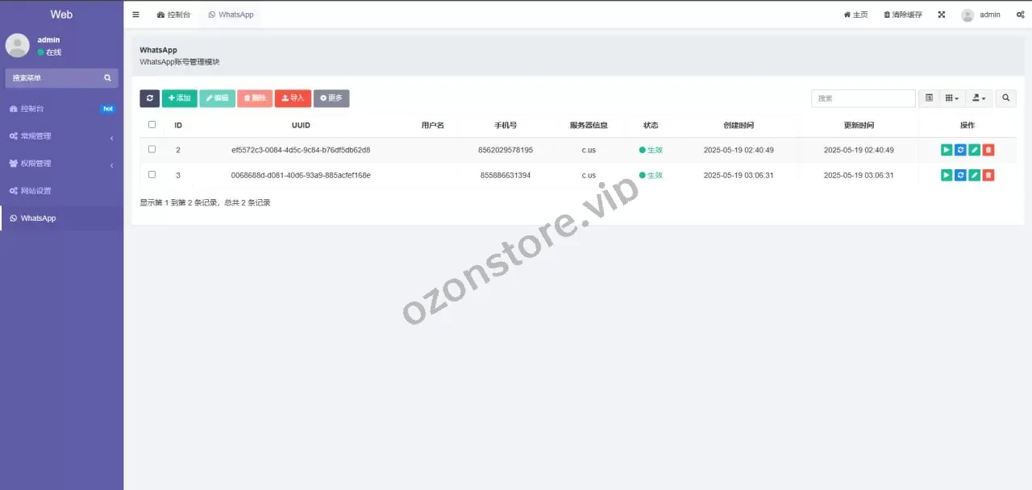Check the select-all checkbox in the table header
This screenshot has width=1032, height=490.
(x=152, y=125)
